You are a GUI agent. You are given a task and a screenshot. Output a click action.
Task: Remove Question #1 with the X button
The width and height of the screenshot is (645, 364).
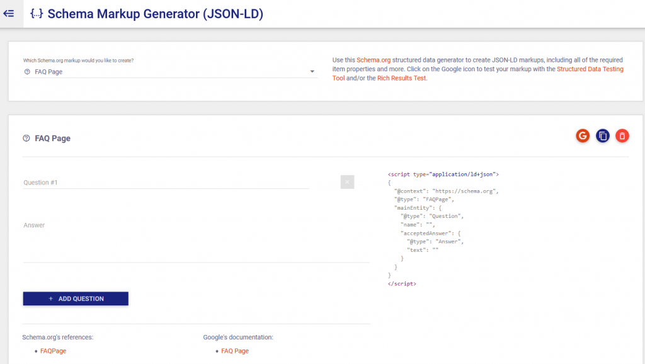pos(347,182)
